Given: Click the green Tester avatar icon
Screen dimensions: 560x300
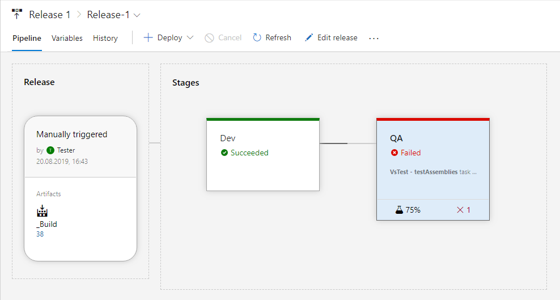Looking at the screenshot, I should click(50, 150).
